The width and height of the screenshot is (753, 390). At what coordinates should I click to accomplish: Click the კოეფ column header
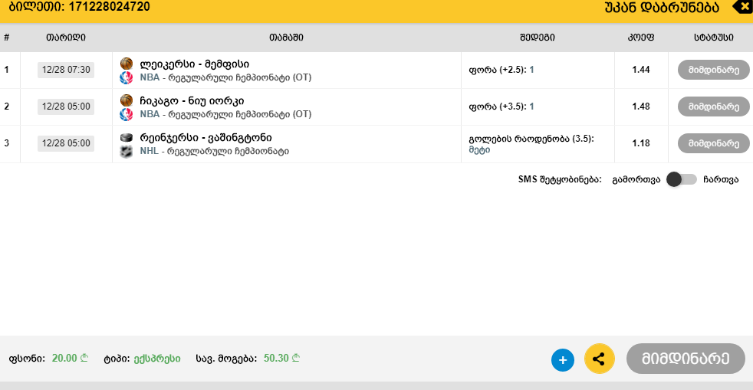pyautogui.click(x=640, y=38)
